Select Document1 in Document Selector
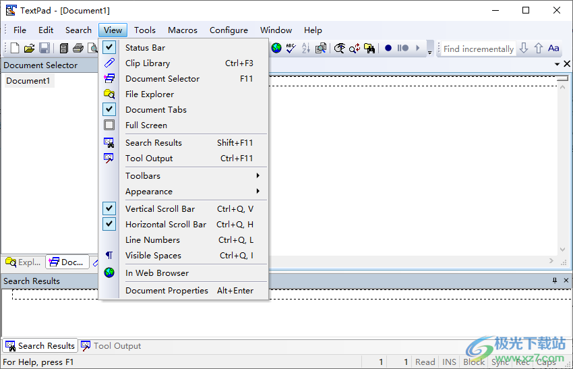Screen dimensions: 573x369 click(28, 81)
